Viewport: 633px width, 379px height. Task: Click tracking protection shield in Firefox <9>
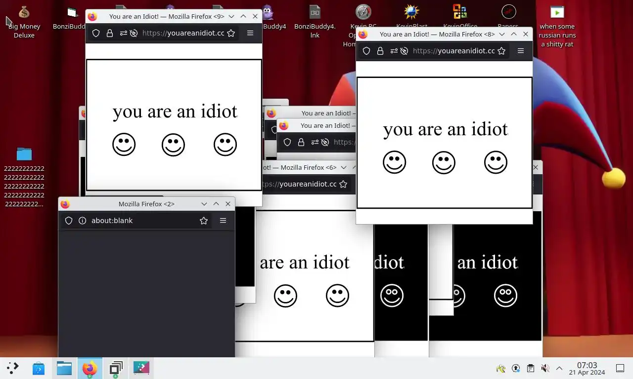coord(96,33)
